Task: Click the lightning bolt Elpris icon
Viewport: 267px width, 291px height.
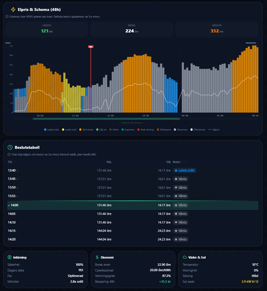Action: pos(13,9)
